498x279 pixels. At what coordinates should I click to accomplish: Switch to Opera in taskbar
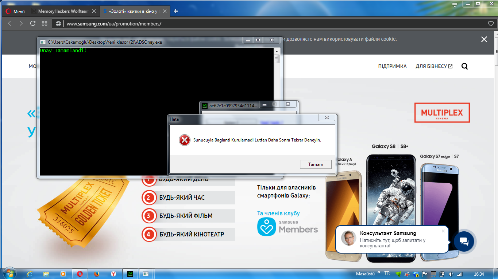pos(80,274)
